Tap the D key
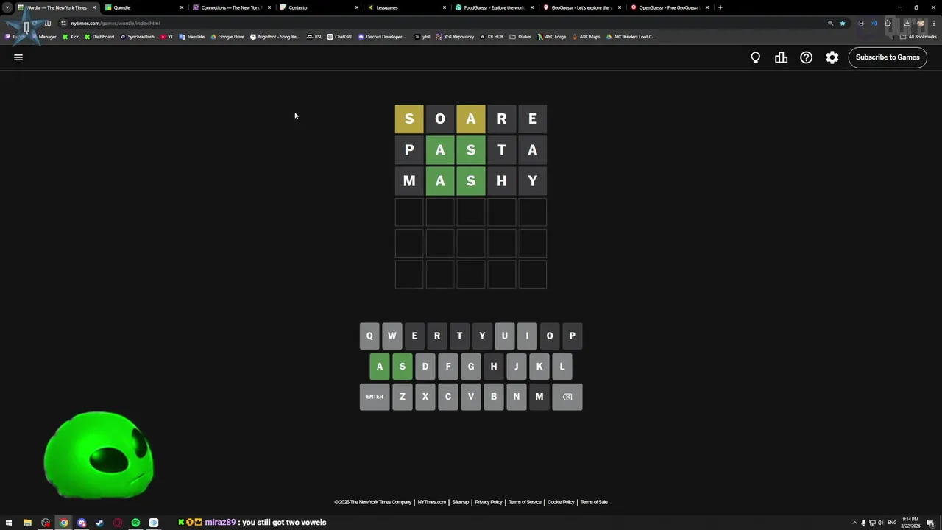This screenshot has width=942, height=530. pyautogui.click(x=425, y=367)
